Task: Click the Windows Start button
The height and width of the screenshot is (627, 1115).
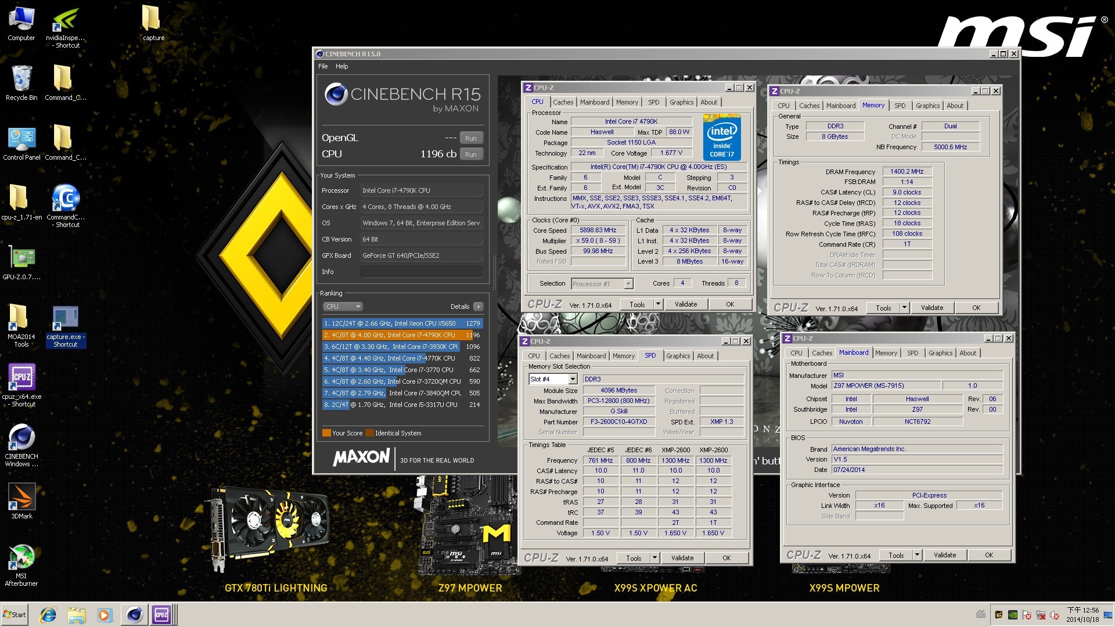Action: coord(15,615)
